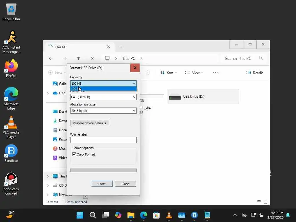This screenshot has height=222, width=296.
Task: Expand the Sort menu
Action: (x=169, y=73)
